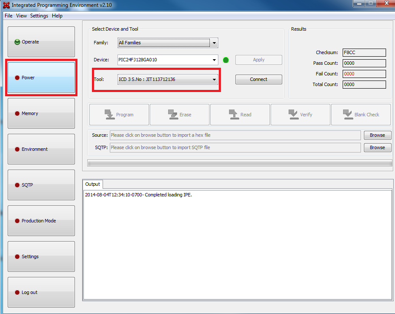The width and height of the screenshot is (395, 314).
Task: Browse for a Source hex file
Action: [x=377, y=135]
